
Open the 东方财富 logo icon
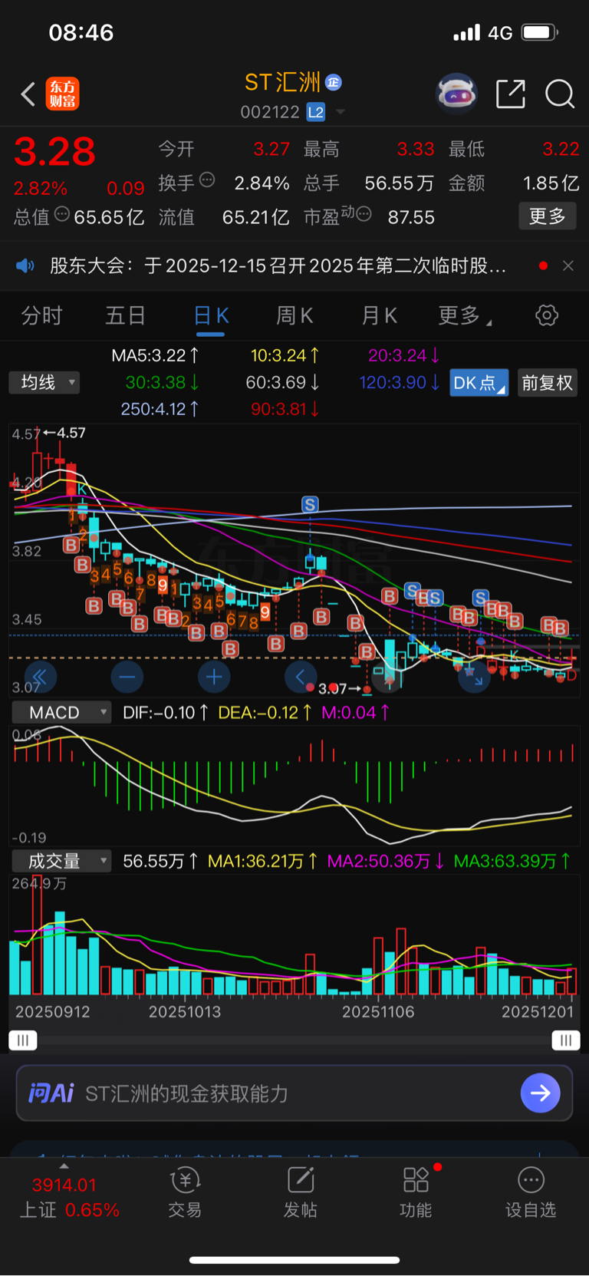tap(63, 94)
